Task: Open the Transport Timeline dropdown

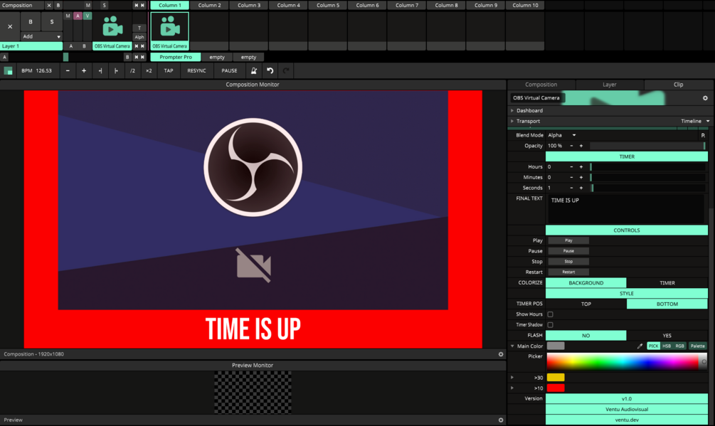Action: [x=695, y=121]
